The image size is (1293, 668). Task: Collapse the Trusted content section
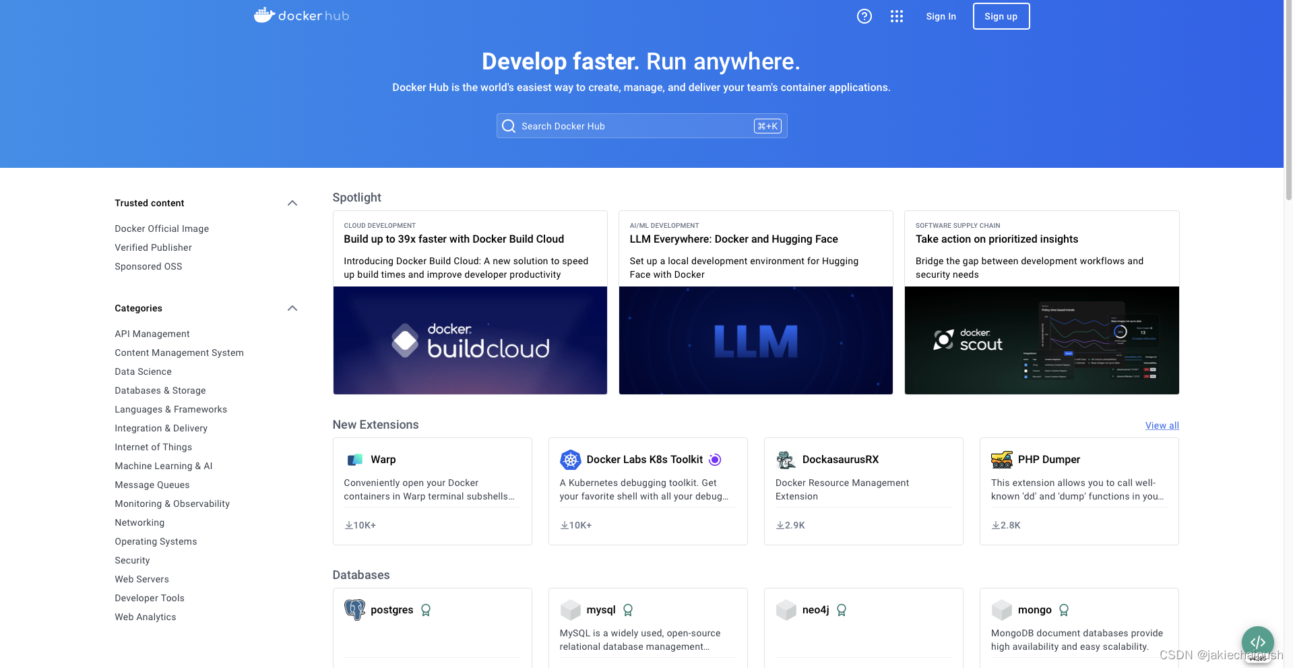coord(292,203)
